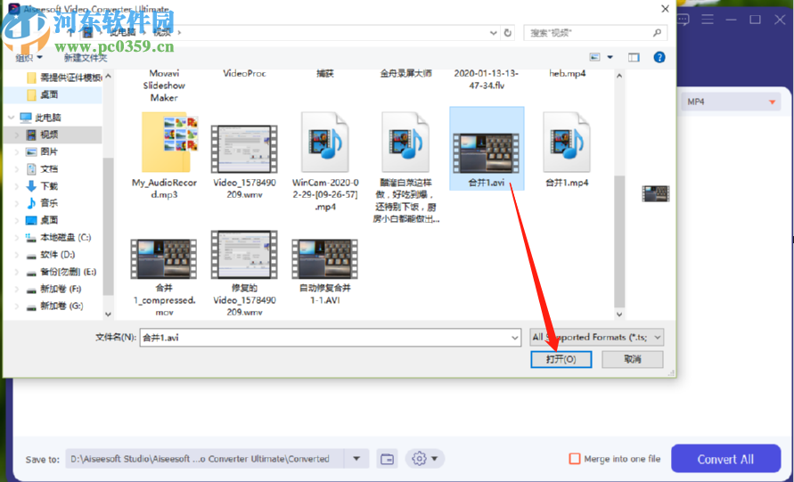Image resolution: width=794 pixels, height=482 pixels.
Task: Select 新加卷 (G:) drive
Action: pos(61,306)
